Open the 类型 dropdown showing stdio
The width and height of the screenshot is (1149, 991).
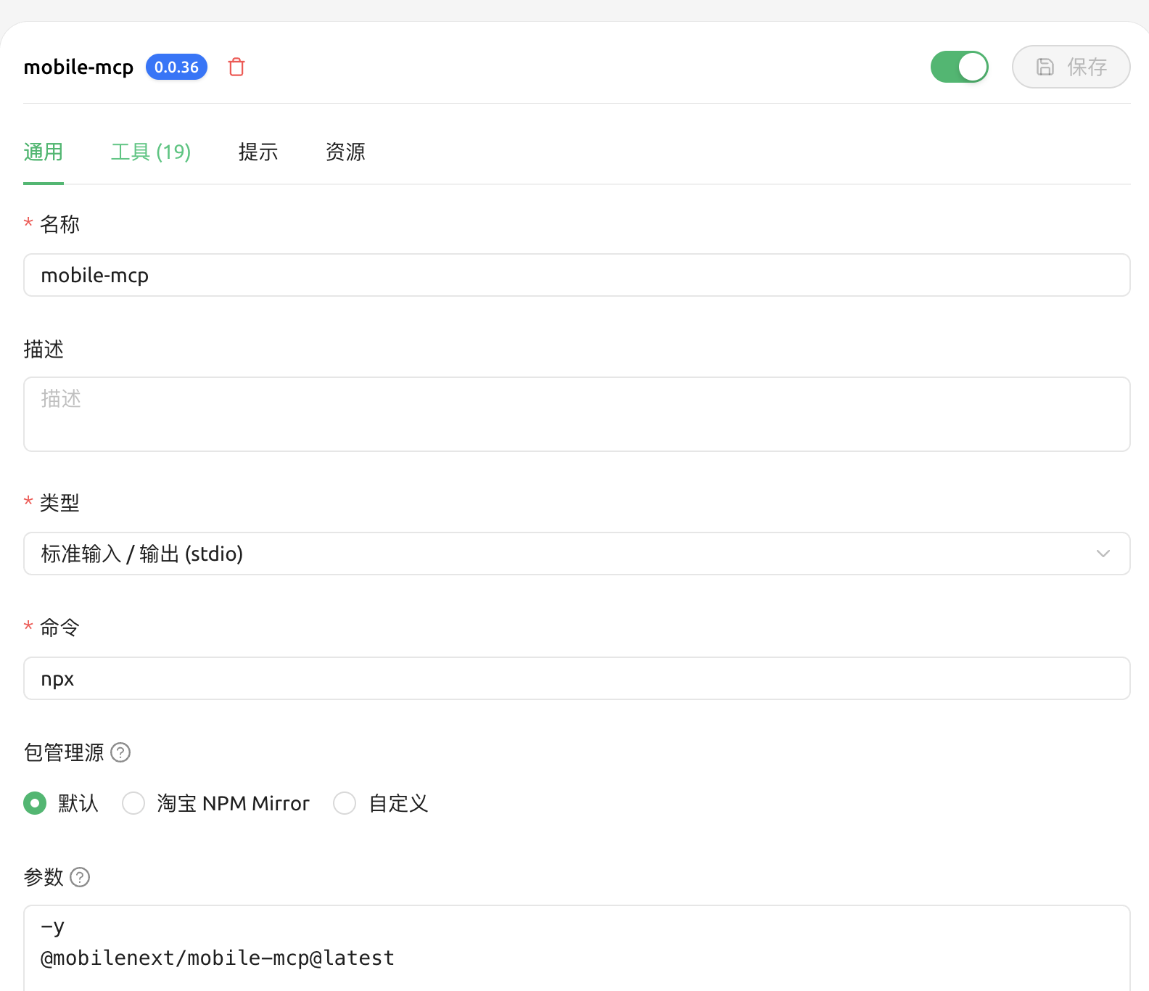(577, 554)
